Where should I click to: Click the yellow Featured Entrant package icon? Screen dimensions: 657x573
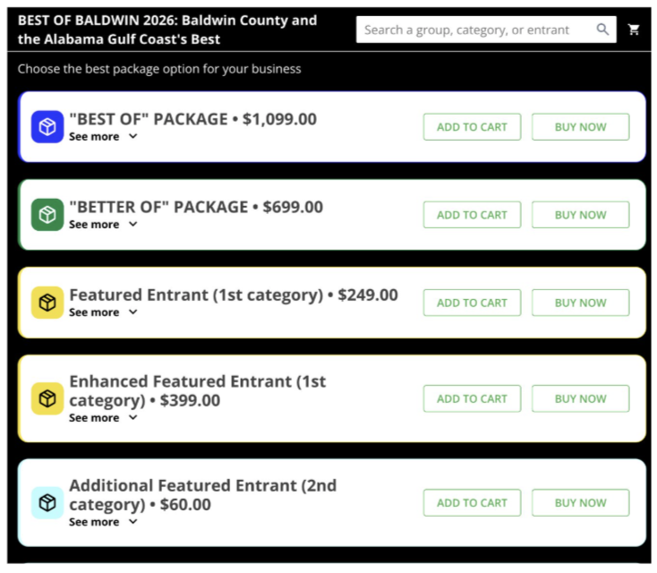(47, 303)
